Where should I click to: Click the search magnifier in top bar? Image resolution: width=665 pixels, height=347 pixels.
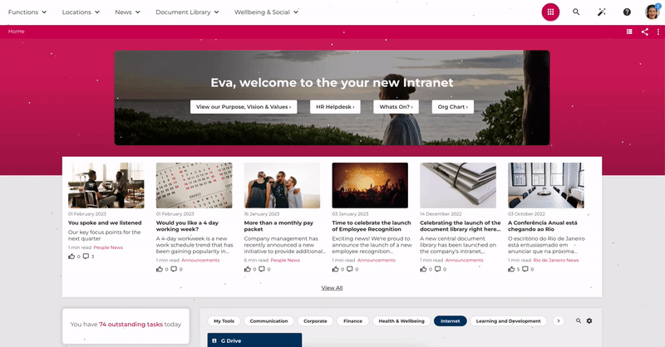pyautogui.click(x=576, y=12)
